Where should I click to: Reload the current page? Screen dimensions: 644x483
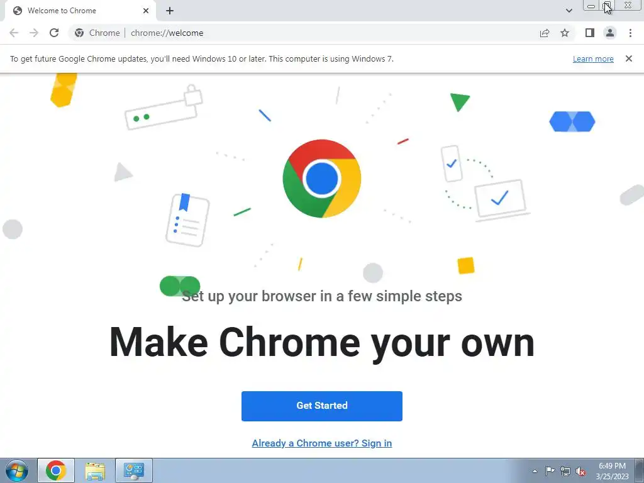coord(54,33)
